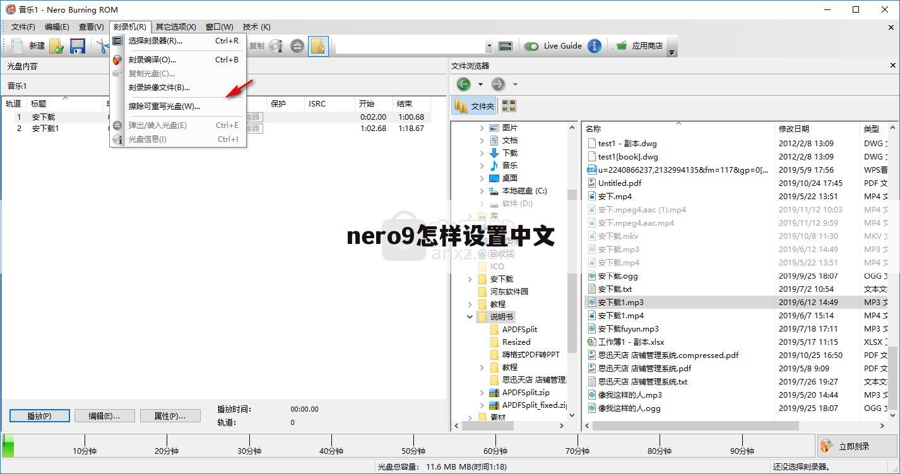Open the 其它选项(X) menu
Viewport: 900px width, 474px height.
(x=176, y=27)
